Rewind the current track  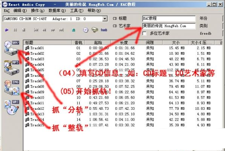pos(44,30)
